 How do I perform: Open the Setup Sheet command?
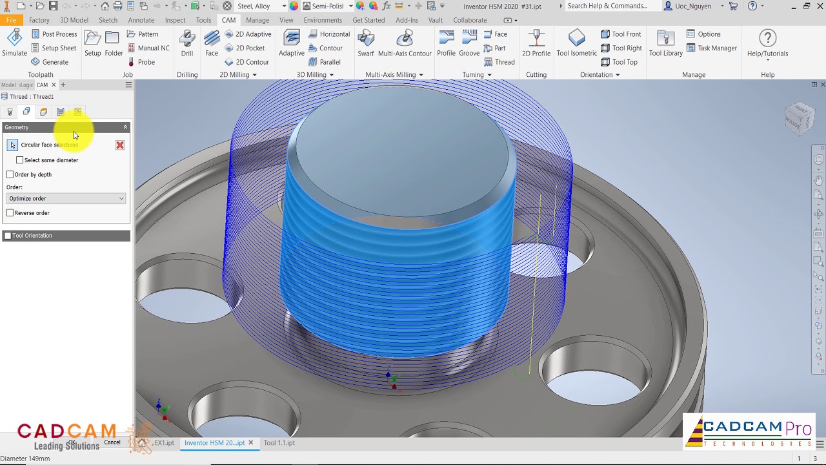pos(54,48)
